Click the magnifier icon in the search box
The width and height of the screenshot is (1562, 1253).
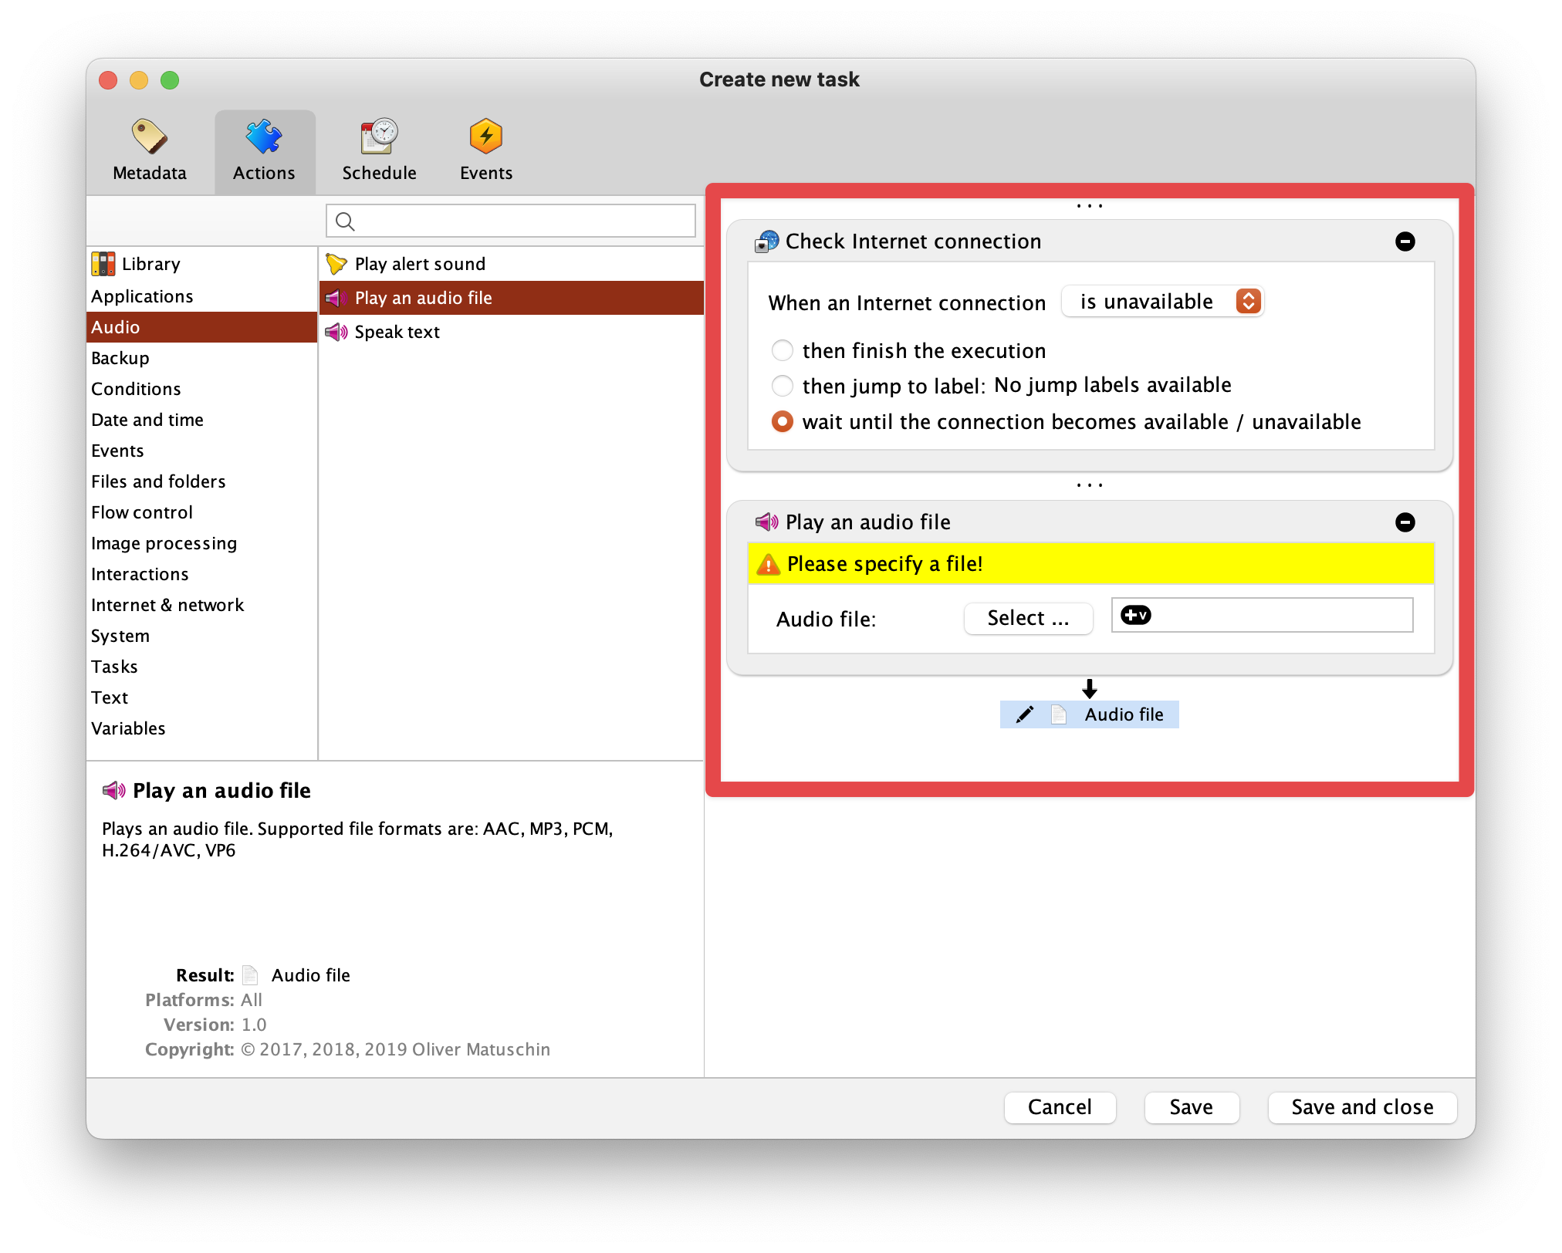click(x=345, y=221)
